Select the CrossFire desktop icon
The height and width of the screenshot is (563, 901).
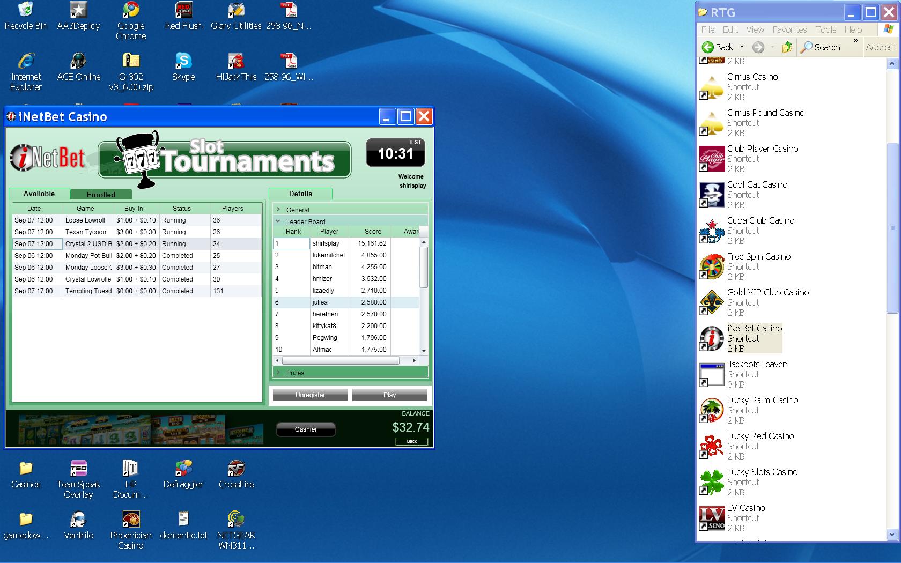tap(236, 475)
